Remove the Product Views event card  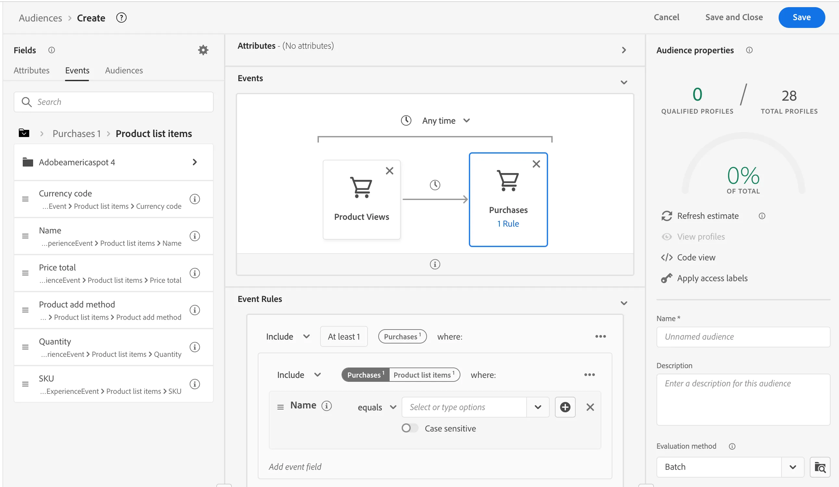click(x=390, y=171)
